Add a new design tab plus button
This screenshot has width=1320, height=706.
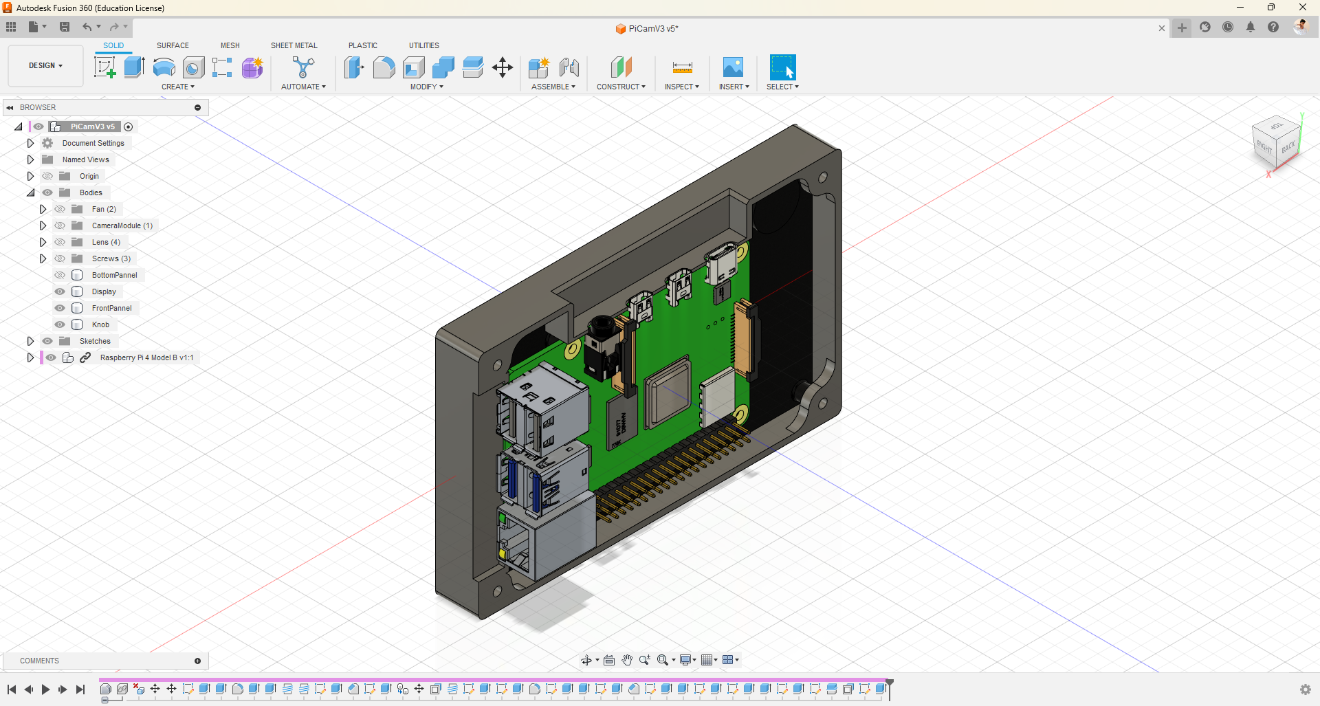(x=1182, y=28)
